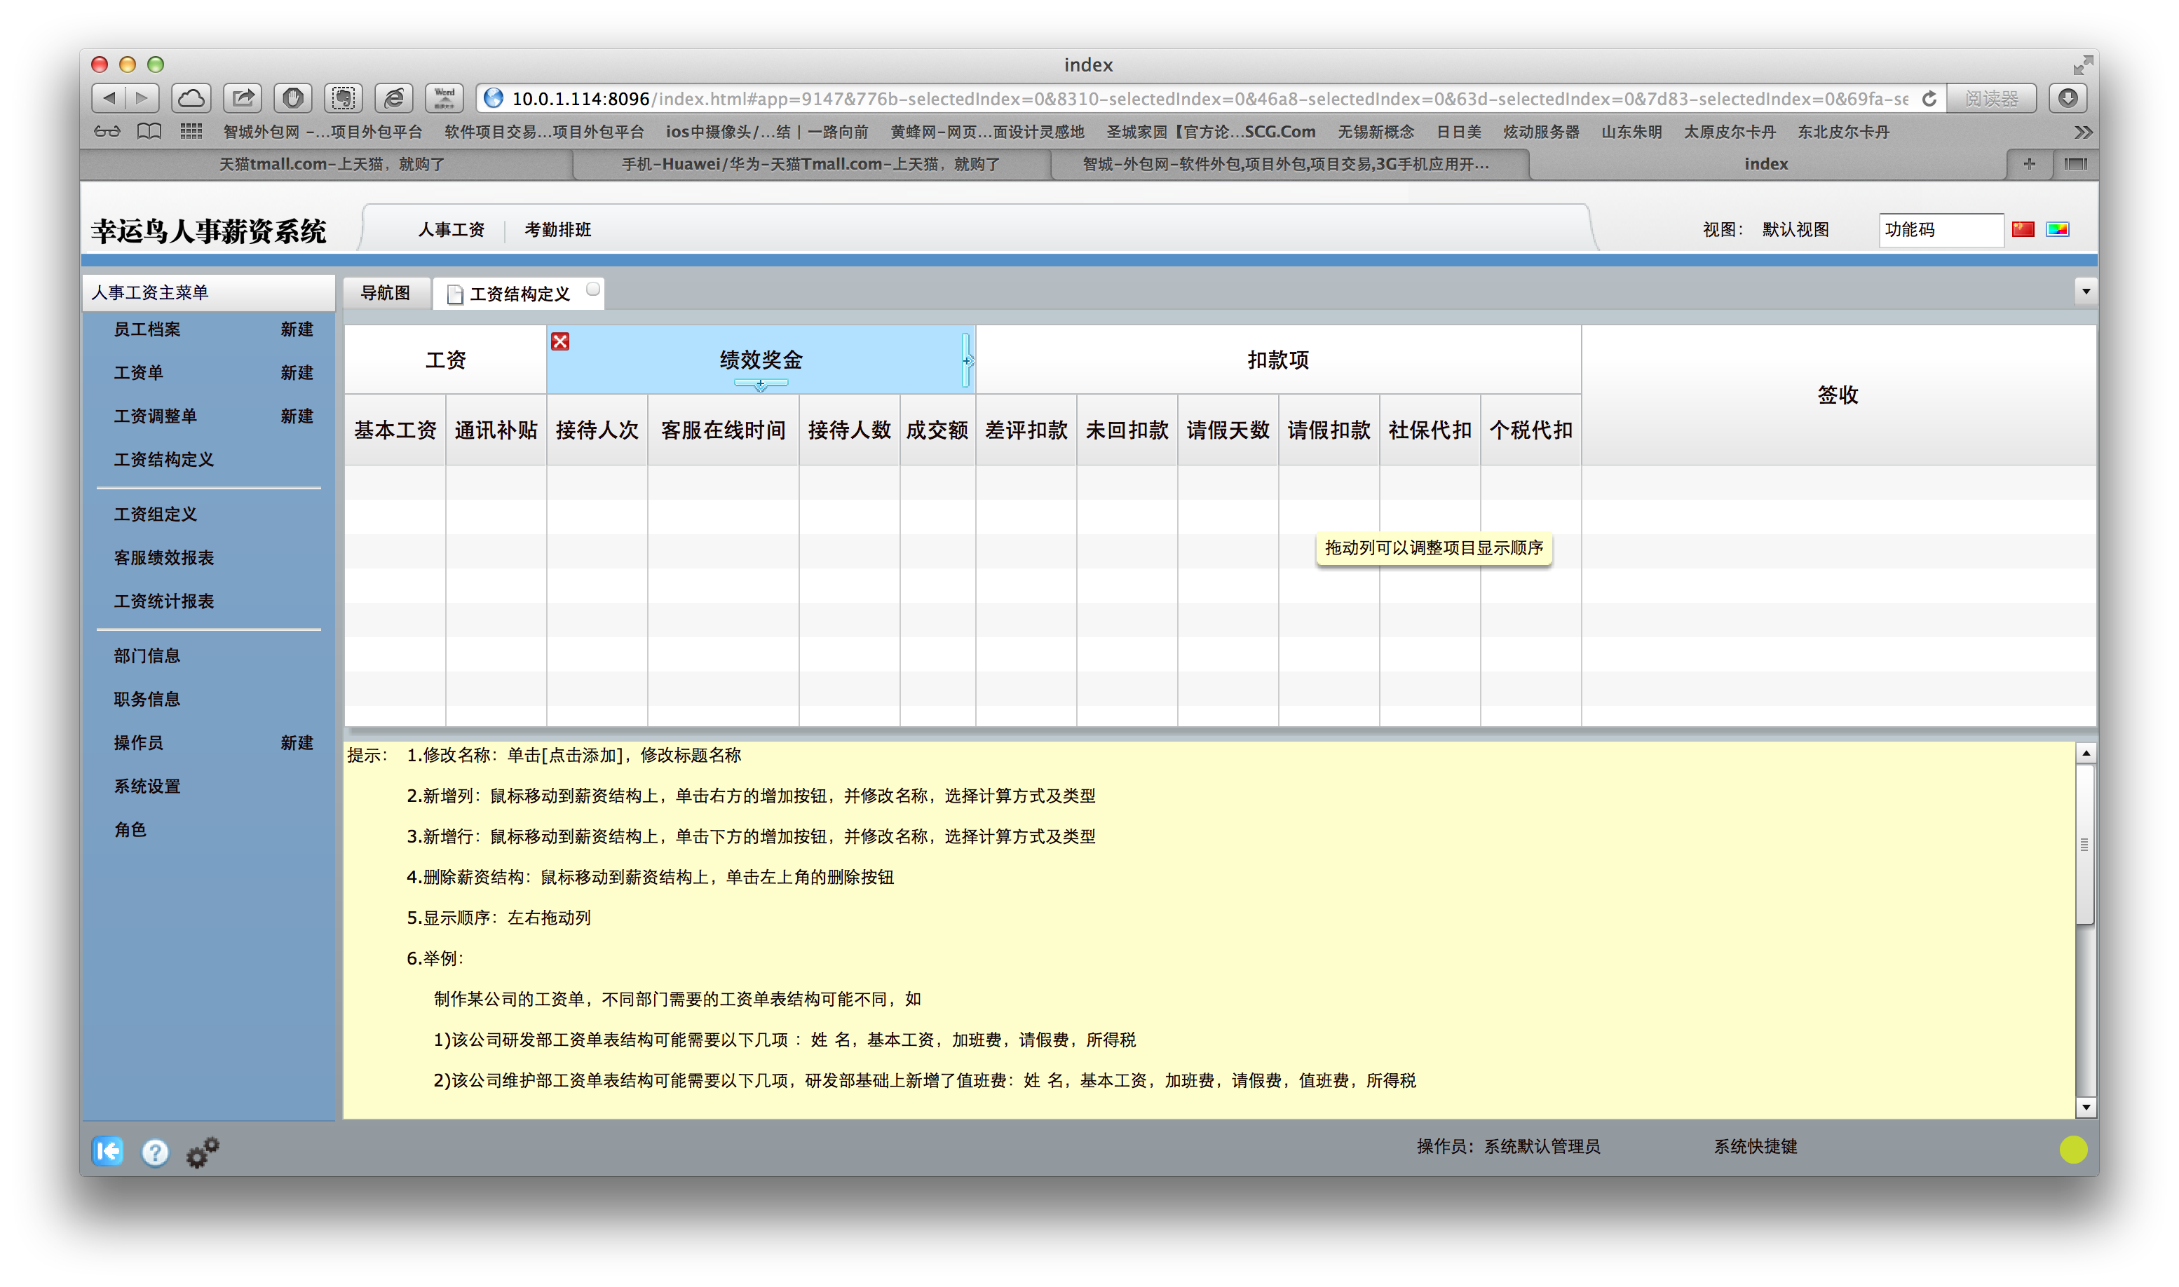Select the 签收 column header
This screenshot has height=1287, width=2179.
click(x=1838, y=395)
